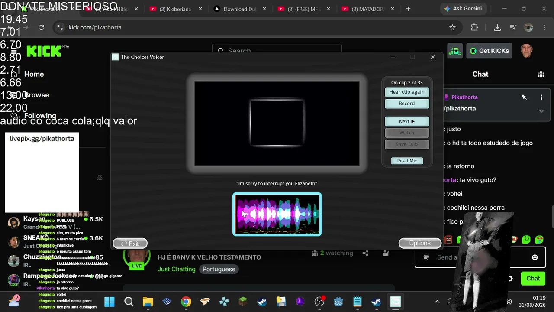Open the Kick user avatar menu
This screenshot has height=312, width=554.
[x=527, y=50]
